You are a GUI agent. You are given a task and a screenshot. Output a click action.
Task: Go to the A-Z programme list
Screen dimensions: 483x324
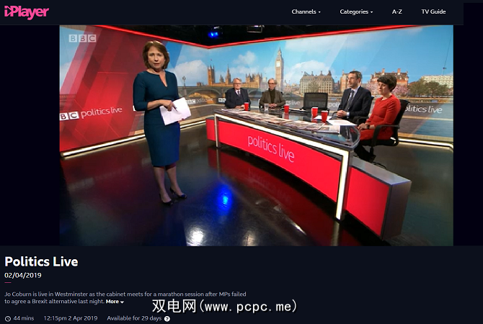(x=396, y=12)
